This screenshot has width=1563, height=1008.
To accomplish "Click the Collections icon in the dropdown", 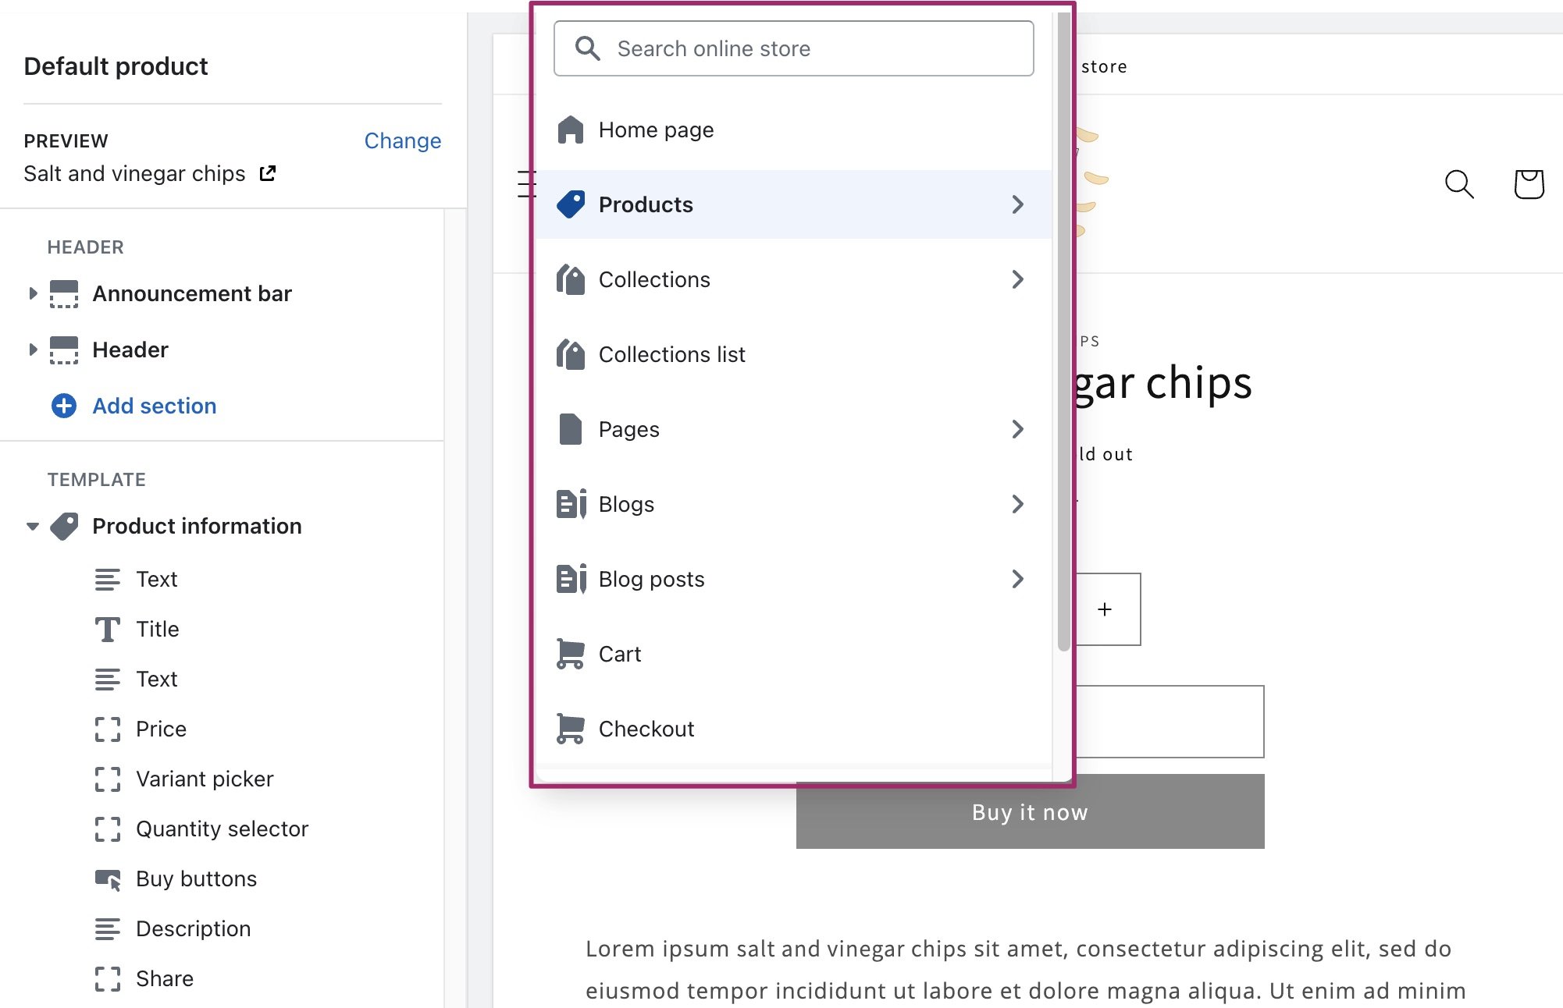I will pyautogui.click(x=570, y=279).
